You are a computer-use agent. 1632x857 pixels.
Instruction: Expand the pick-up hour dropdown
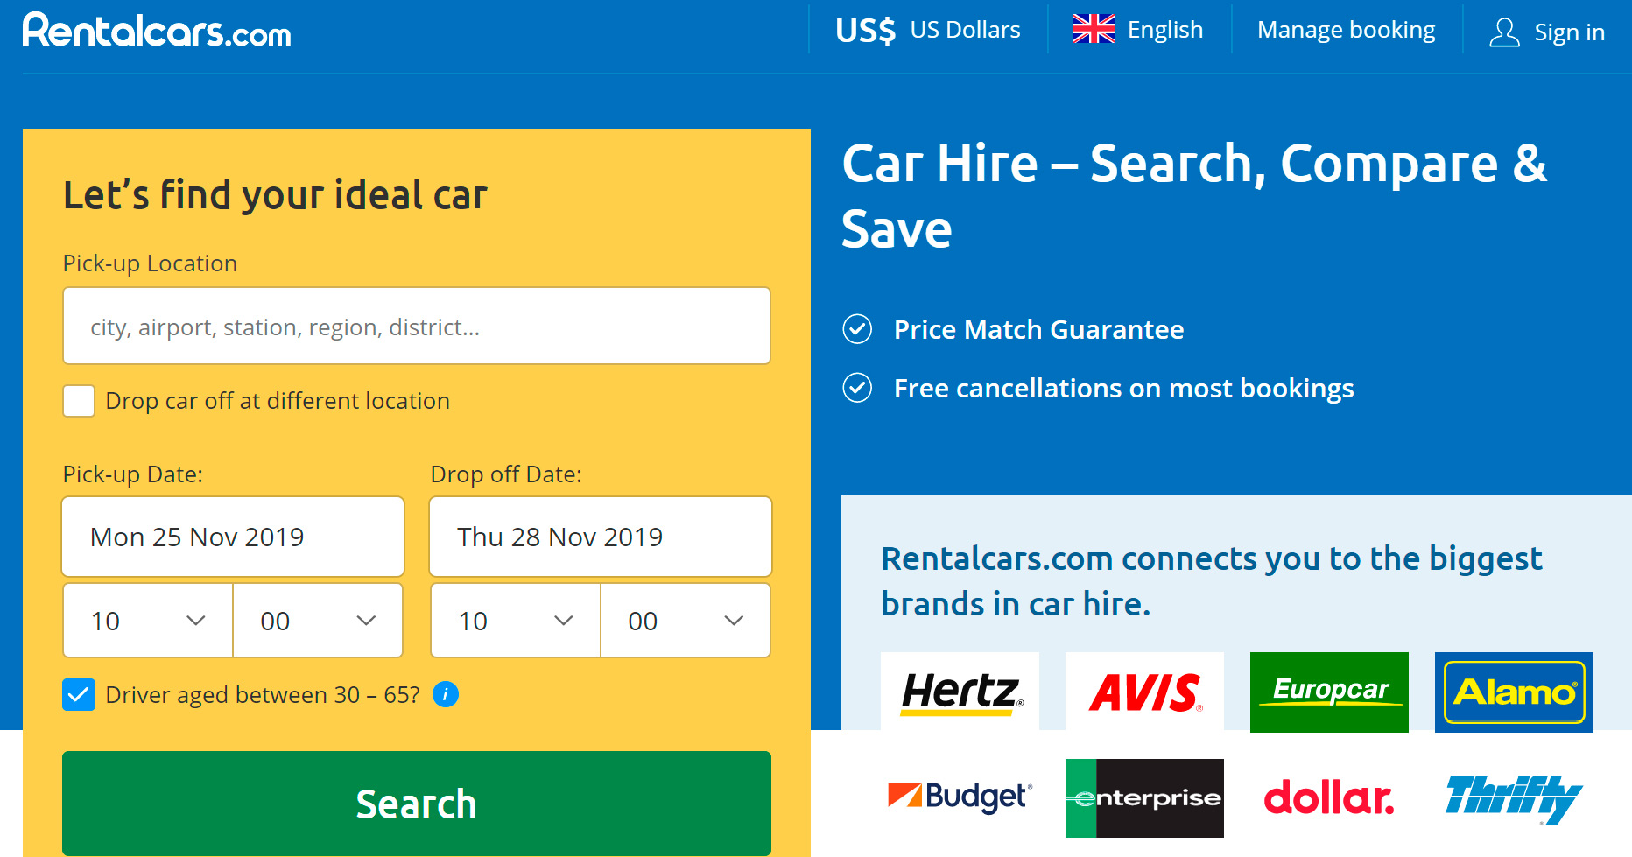coord(147,621)
